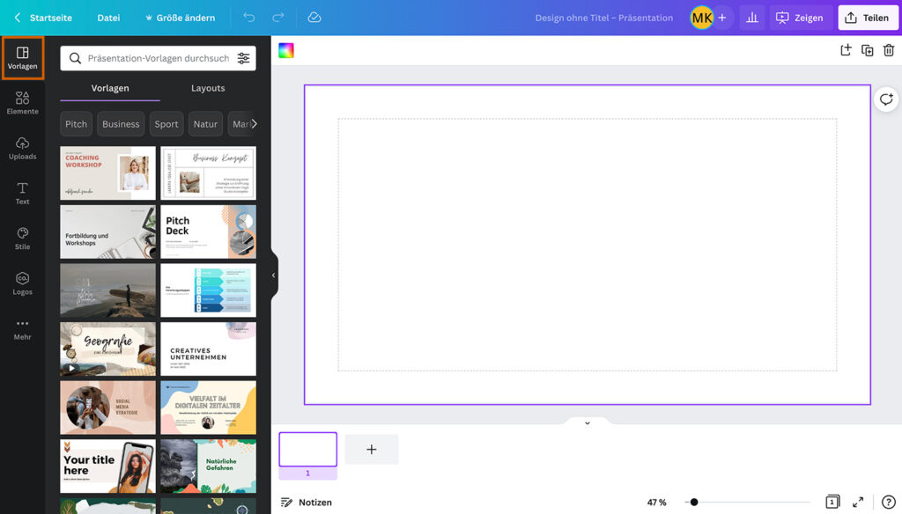902x514 pixels.
Task: Duplicate the page with copy icon
Action: (x=867, y=51)
